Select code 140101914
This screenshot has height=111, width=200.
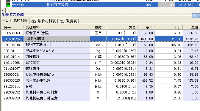pos(13,57)
